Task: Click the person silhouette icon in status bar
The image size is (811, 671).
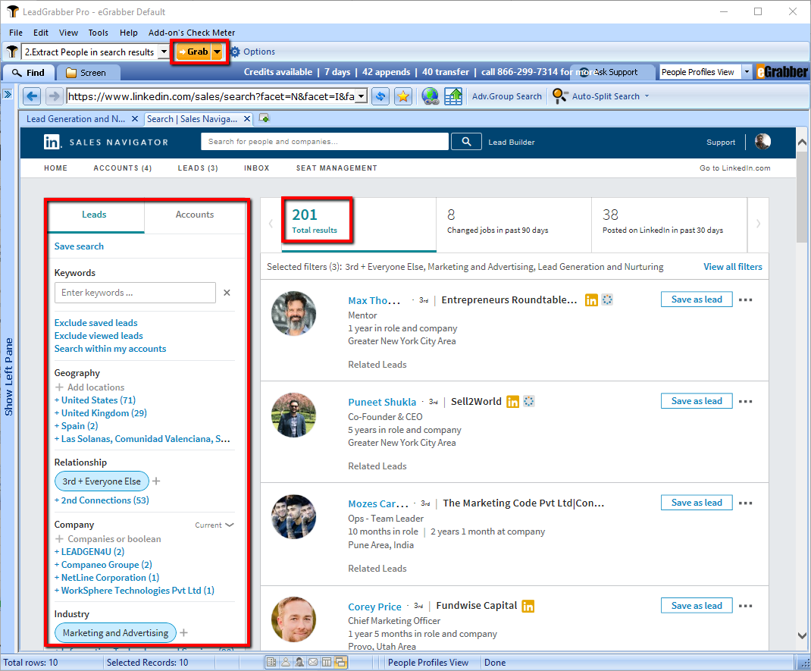Action: point(286,662)
